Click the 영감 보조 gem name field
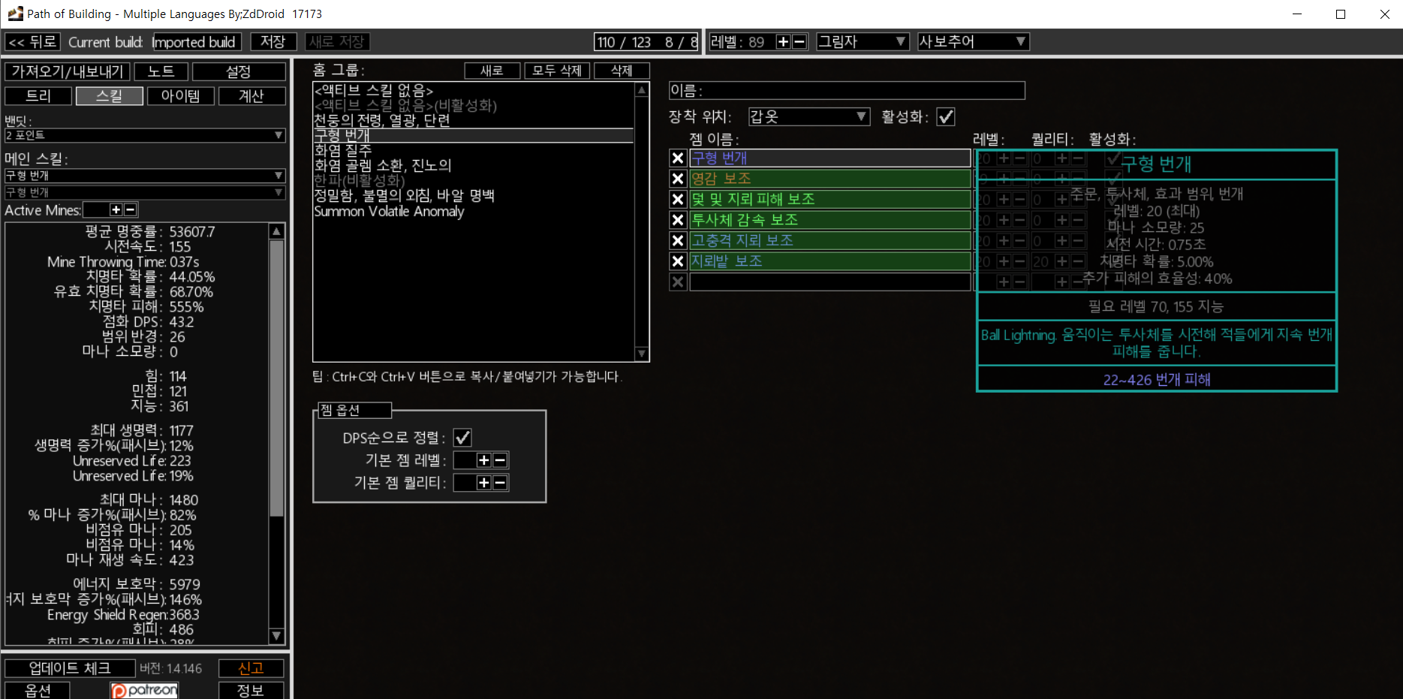This screenshot has width=1403, height=699. 830,179
